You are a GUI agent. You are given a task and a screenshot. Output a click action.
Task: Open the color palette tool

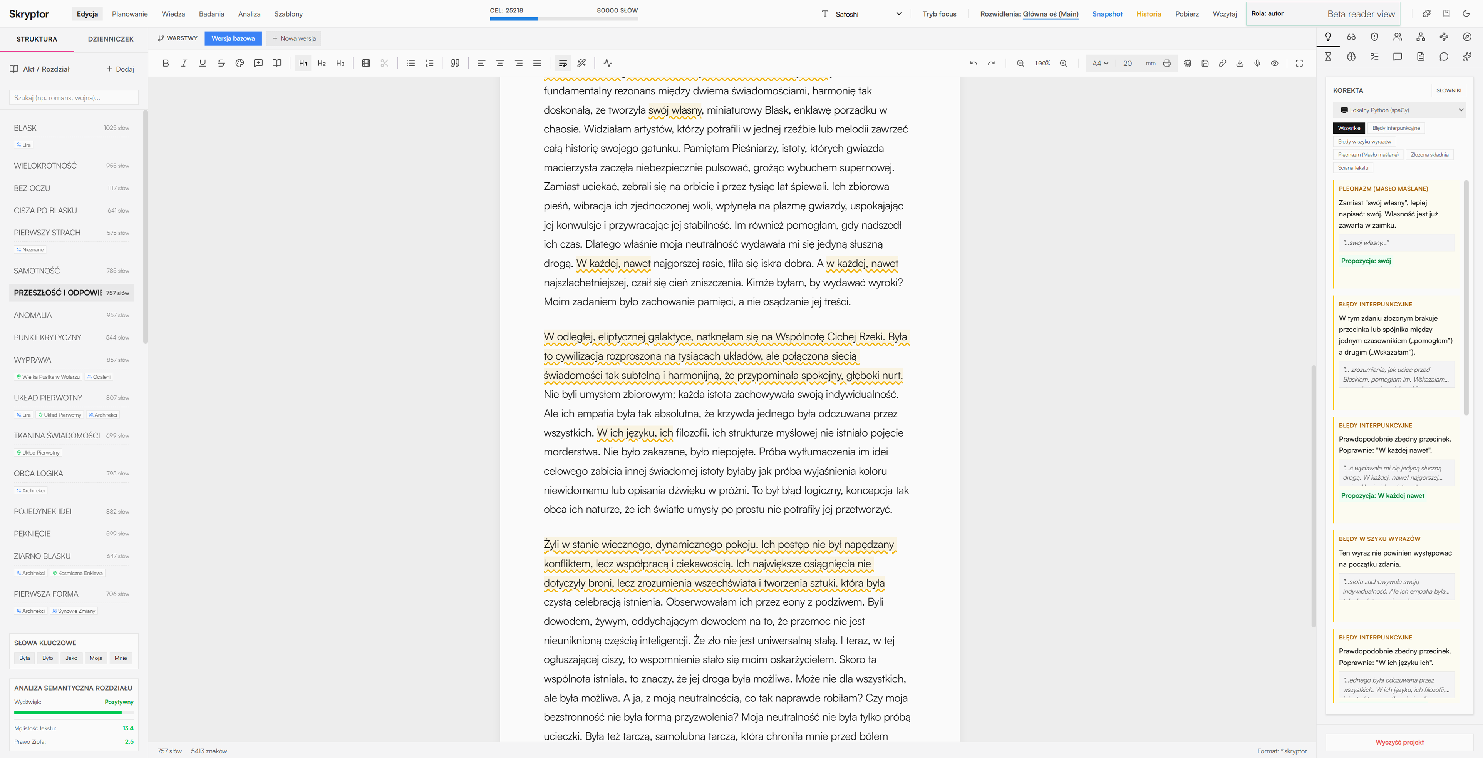tap(240, 63)
